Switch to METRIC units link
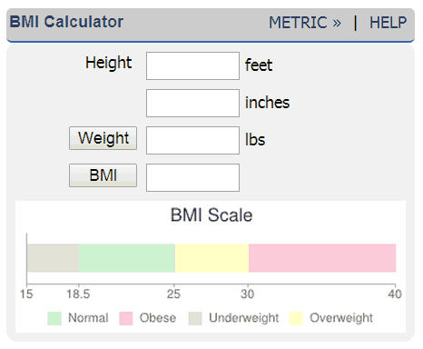This screenshot has width=423, height=349. coord(305,23)
